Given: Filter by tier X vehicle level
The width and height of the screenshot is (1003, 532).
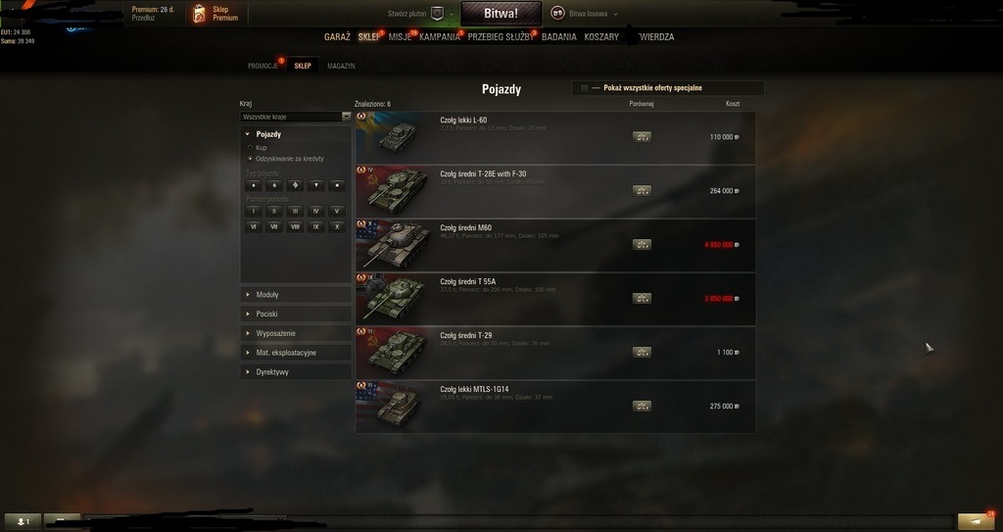Looking at the screenshot, I should coord(337,226).
